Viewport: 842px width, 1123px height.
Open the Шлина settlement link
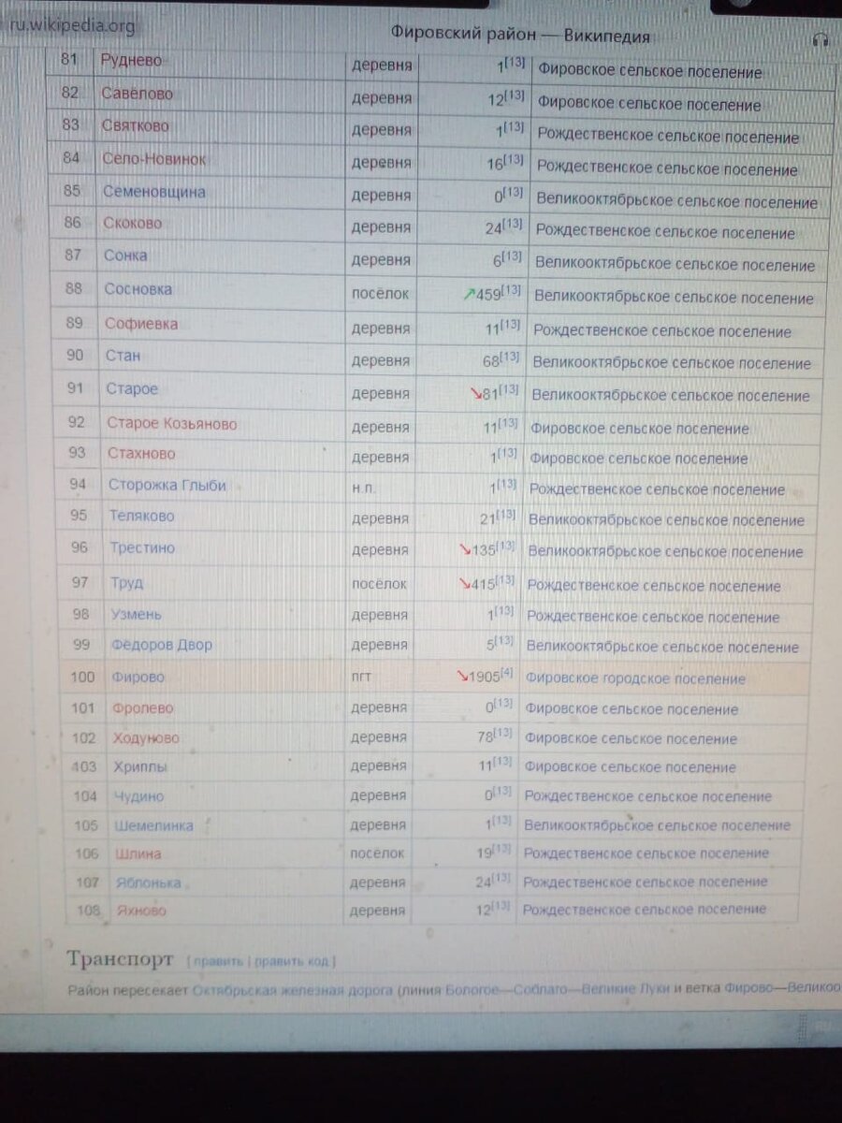pyautogui.click(x=138, y=853)
